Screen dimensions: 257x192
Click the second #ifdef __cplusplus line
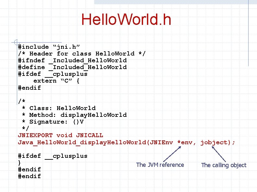[x=53, y=156]
